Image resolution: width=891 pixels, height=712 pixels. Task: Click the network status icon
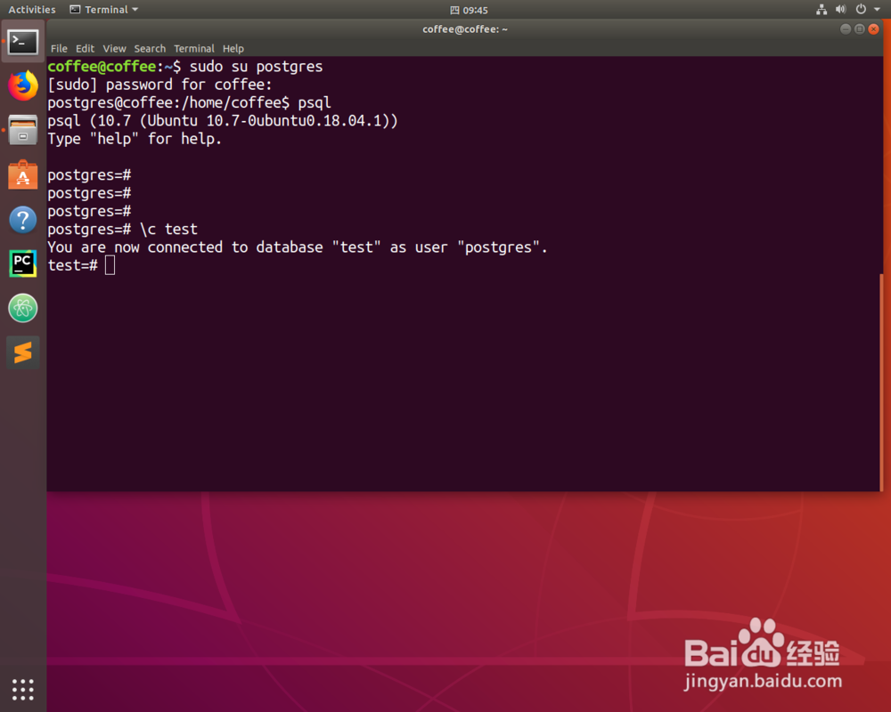pyautogui.click(x=822, y=9)
